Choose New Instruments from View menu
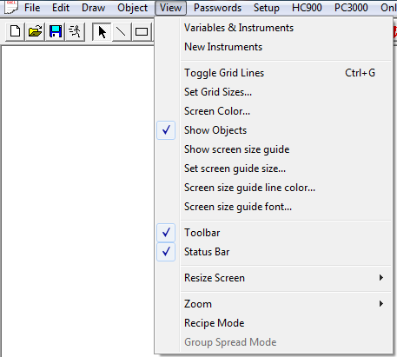 tap(274, 47)
